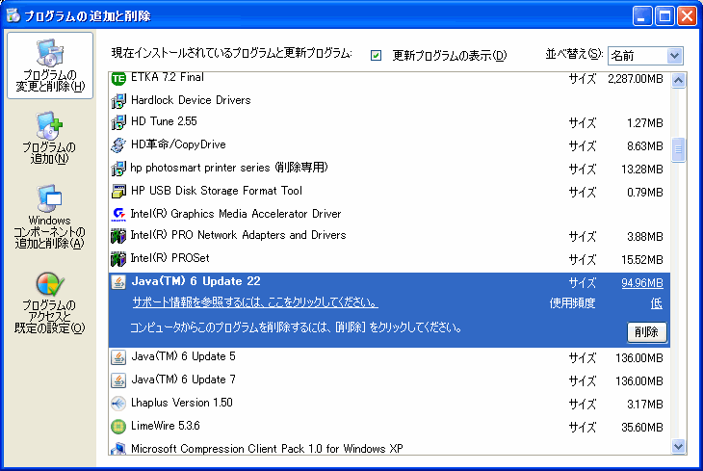Image resolution: width=703 pixels, height=471 pixels.
Task: Click the vertical scrollbar thumb
Action: (x=678, y=149)
